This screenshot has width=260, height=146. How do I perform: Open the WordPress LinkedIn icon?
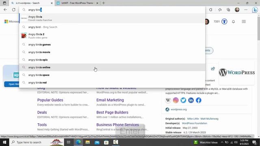click(191, 100)
